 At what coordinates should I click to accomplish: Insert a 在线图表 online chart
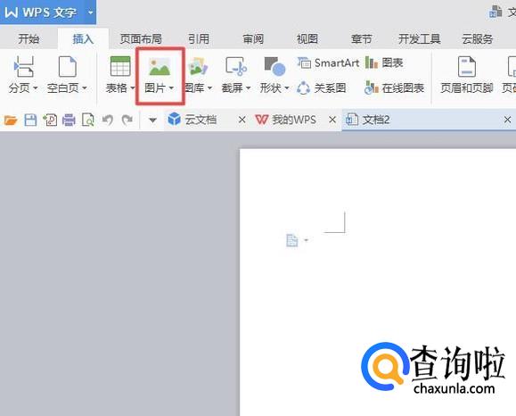coord(394,88)
